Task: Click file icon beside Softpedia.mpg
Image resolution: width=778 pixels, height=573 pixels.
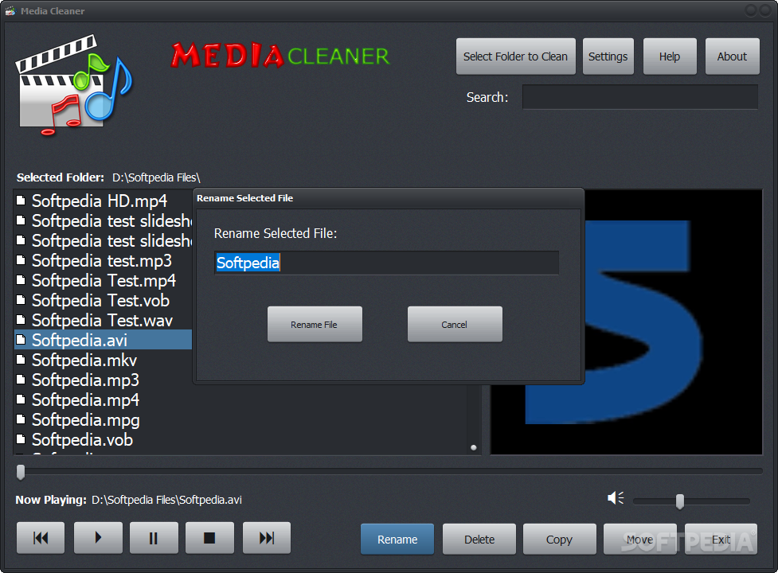Action: (x=21, y=419)
